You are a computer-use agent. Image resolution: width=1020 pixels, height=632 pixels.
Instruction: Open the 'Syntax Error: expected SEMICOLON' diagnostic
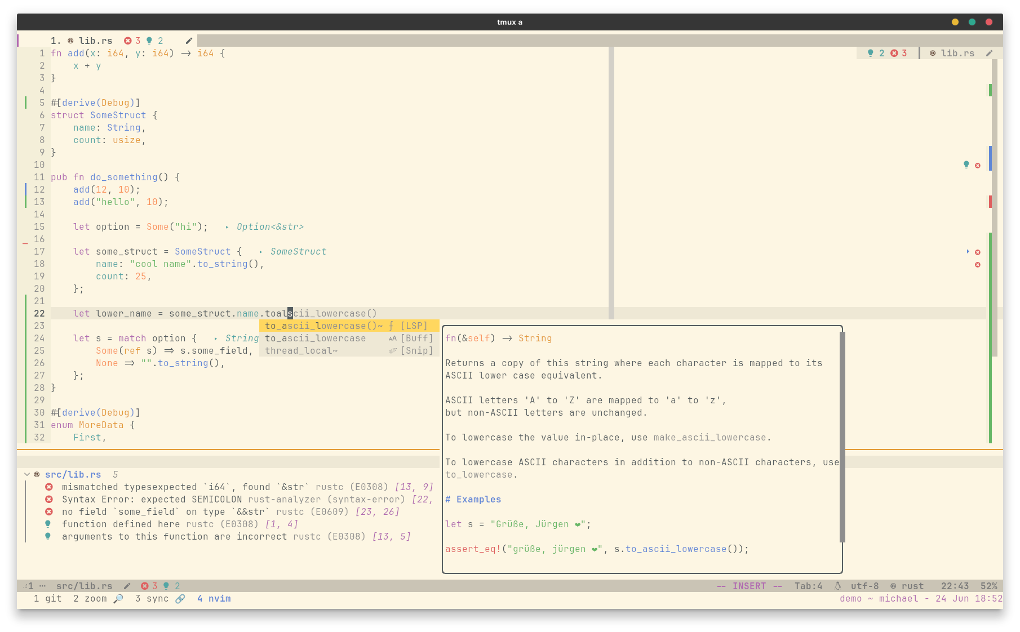pyautogui.click(x=247, y=499)
